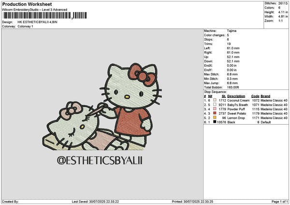Viewport: 290px width, 205px height.
Task: Click the 'Page 1 of 1' footer text
Action: tap(280, 202)
